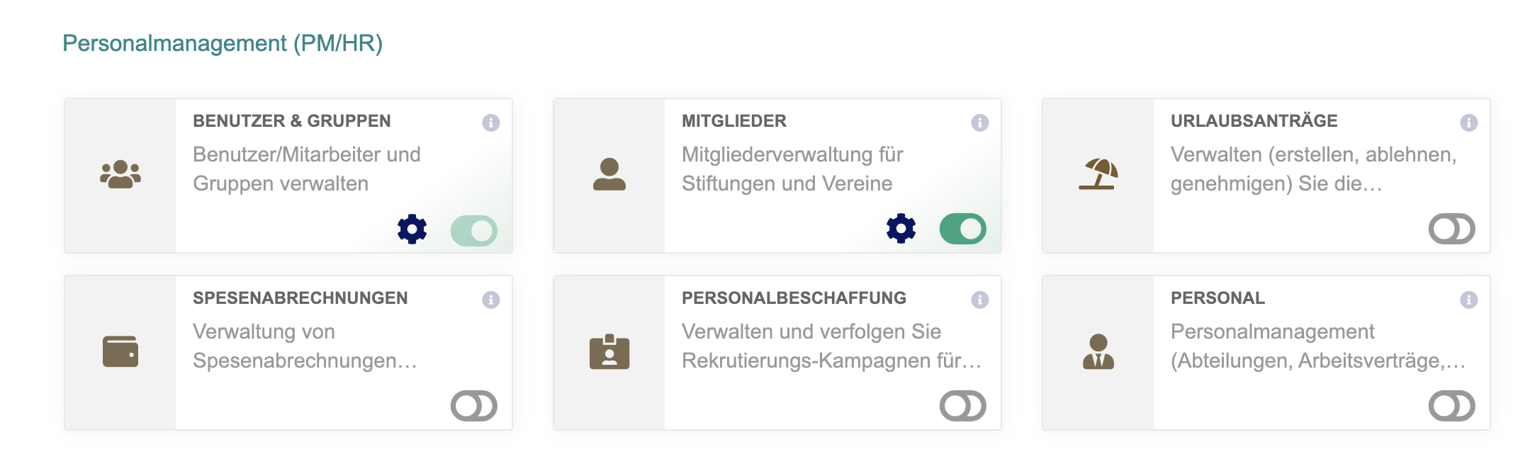1535x476 pixels.
Task: Click the Personalmanagement (PM/HR) heading
Action: 223,43
